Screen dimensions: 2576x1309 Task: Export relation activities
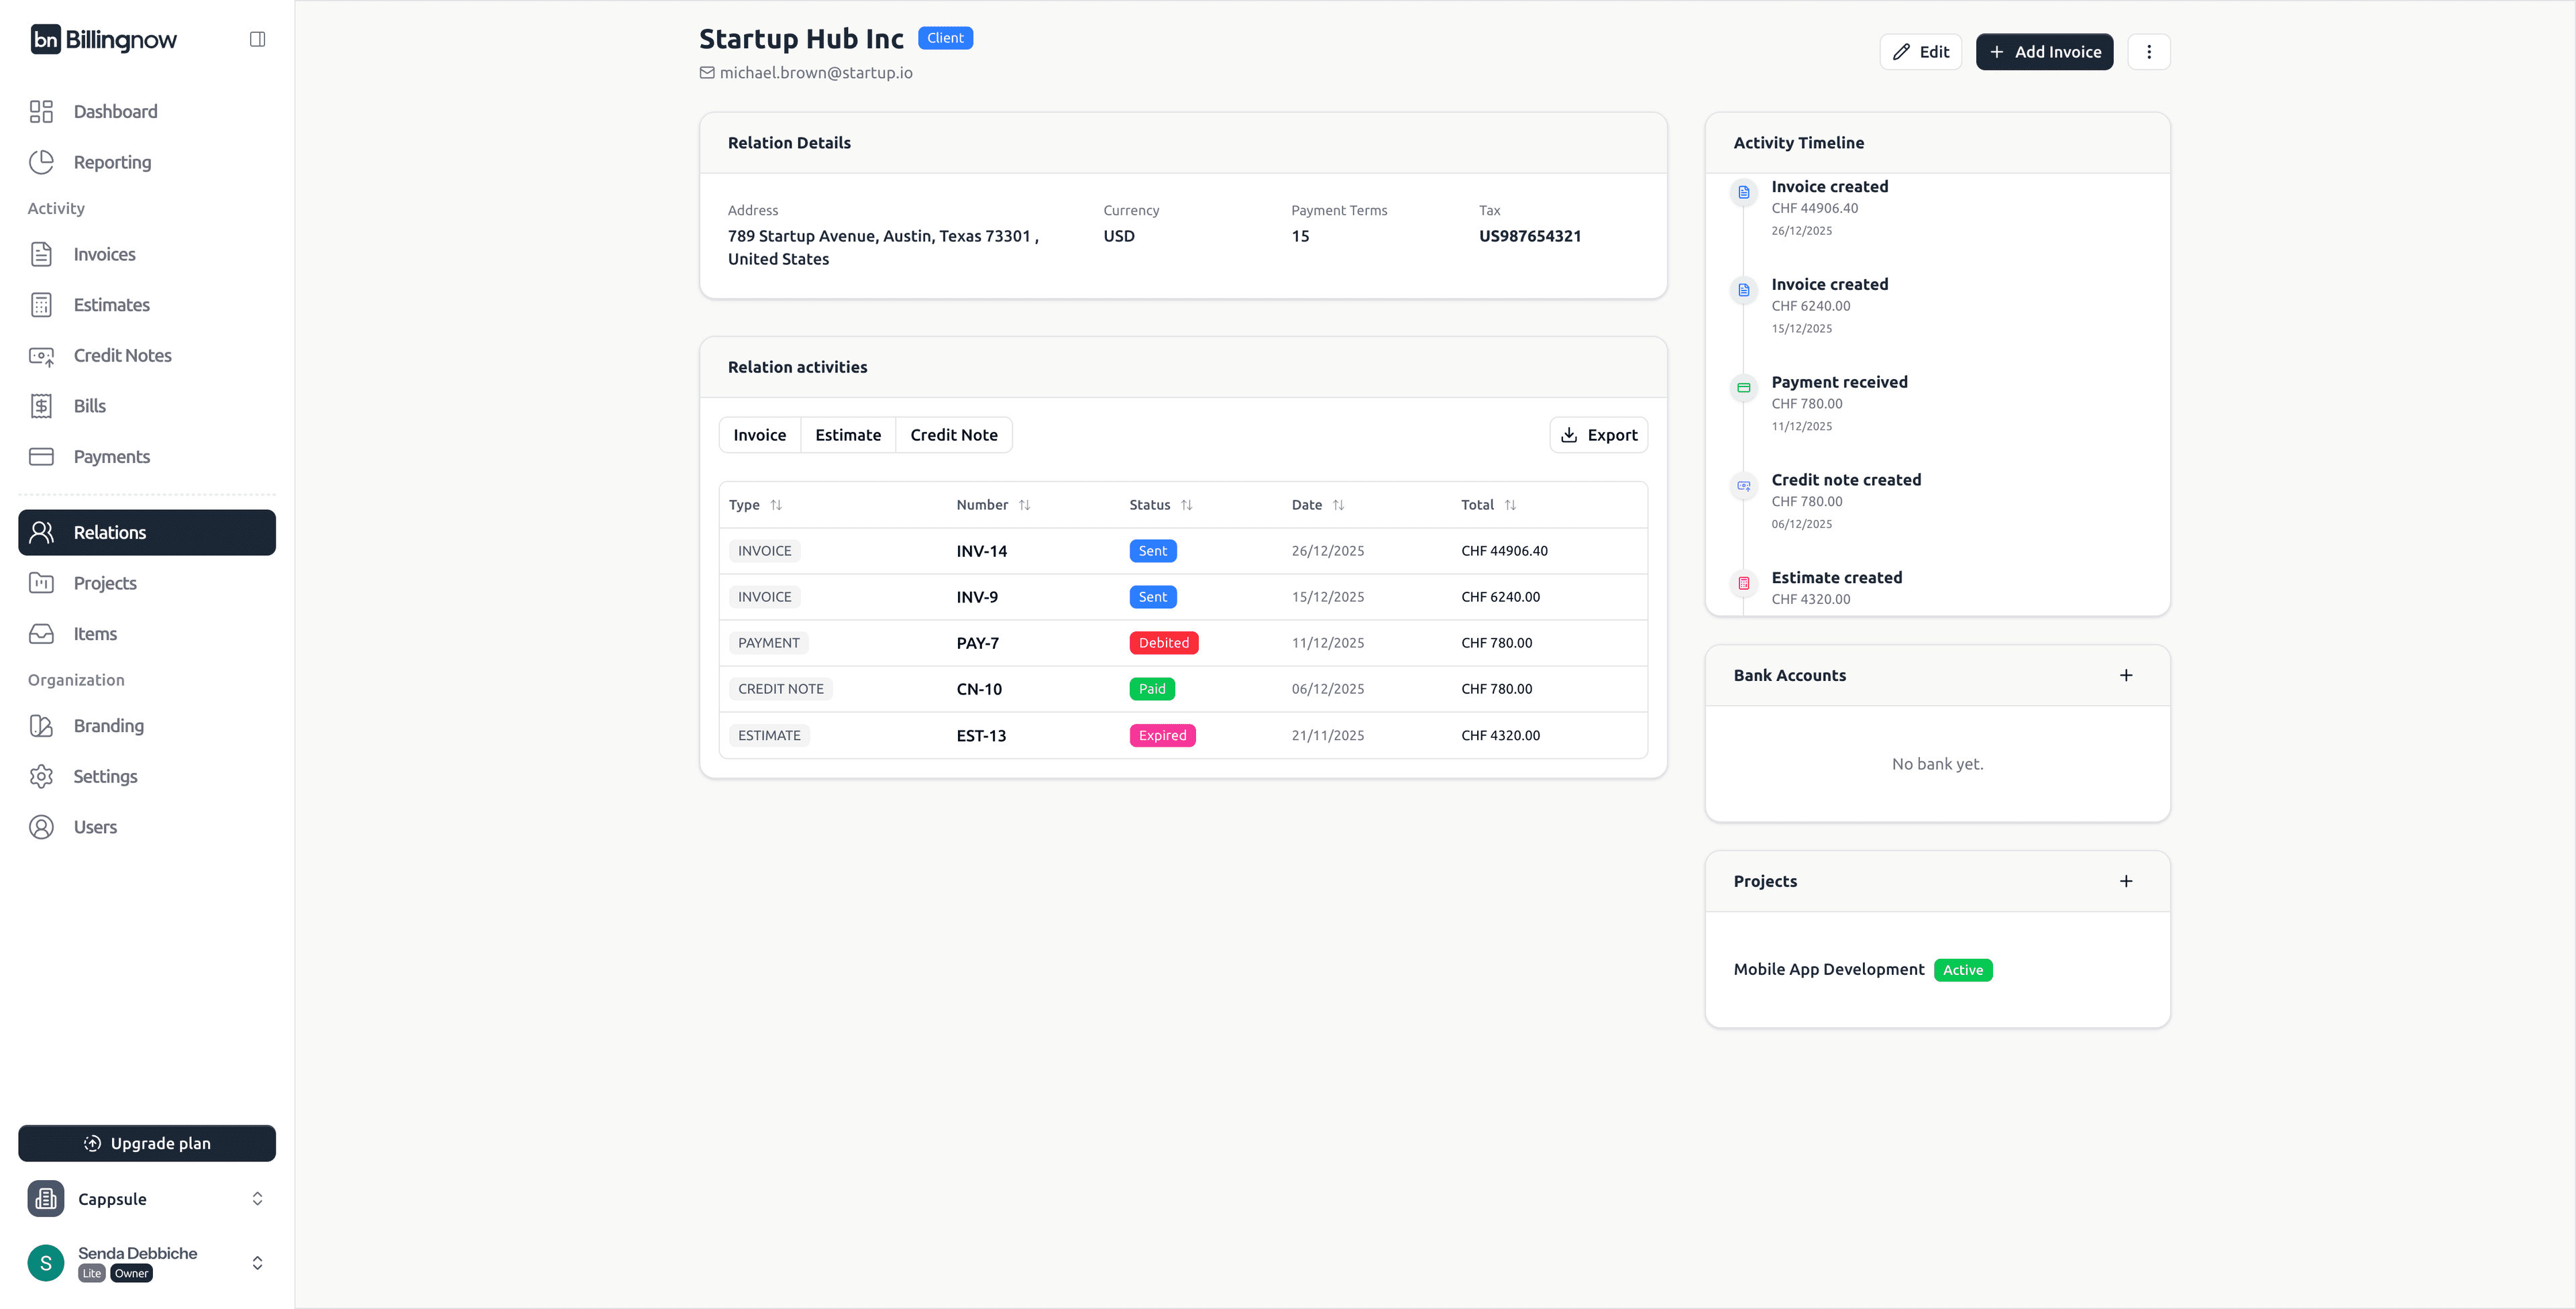(1598, 435)
